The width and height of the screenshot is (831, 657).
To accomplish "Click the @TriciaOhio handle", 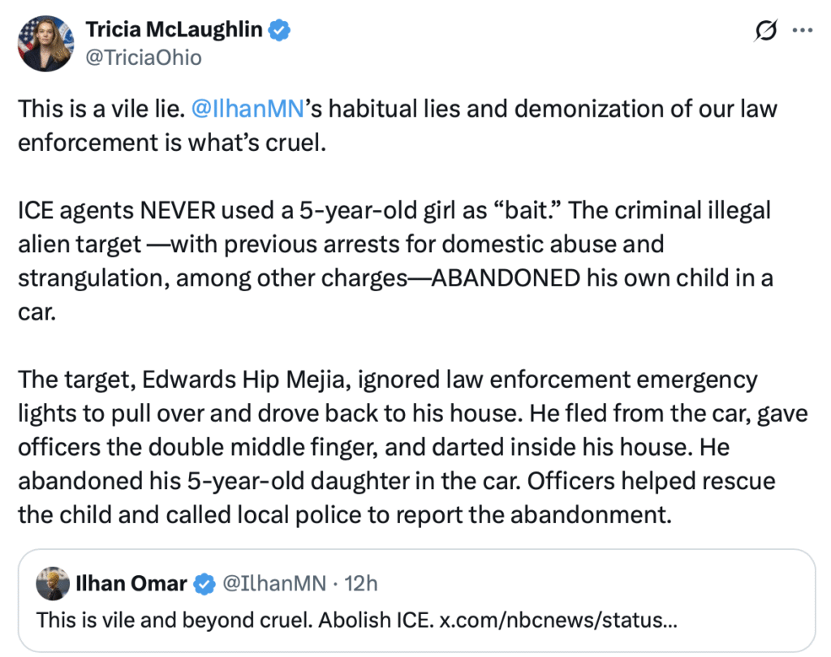I will point(144,58).
